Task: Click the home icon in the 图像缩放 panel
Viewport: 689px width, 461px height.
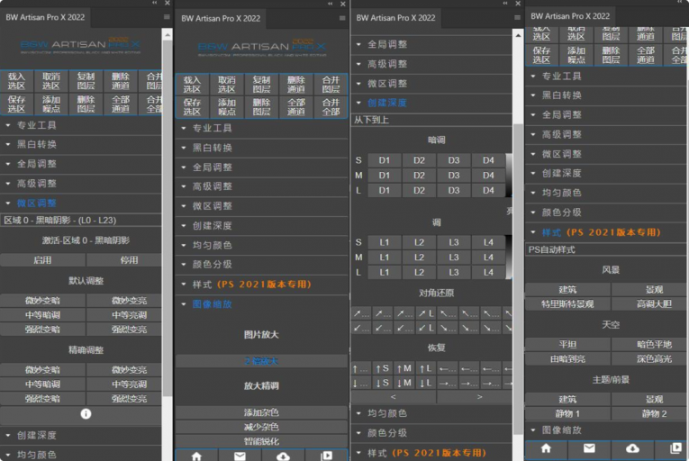Action: point(196,456)
